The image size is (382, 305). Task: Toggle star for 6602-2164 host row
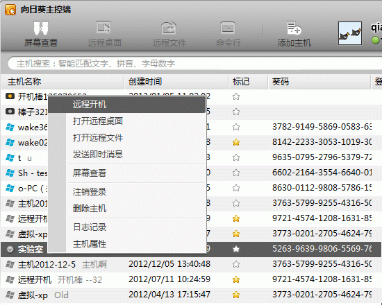click(x=236, y=173)
